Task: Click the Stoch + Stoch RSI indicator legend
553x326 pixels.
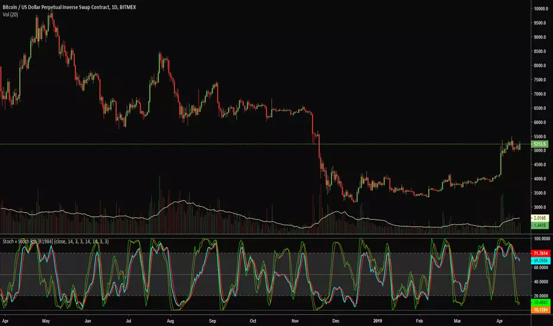Action: pyautogui.click(x=56, y=241)
